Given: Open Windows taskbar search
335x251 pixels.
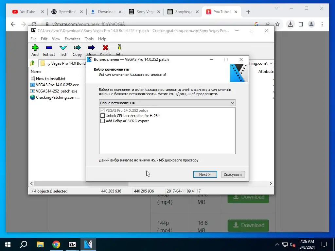Looking at the screenshot, I should 24,244.
